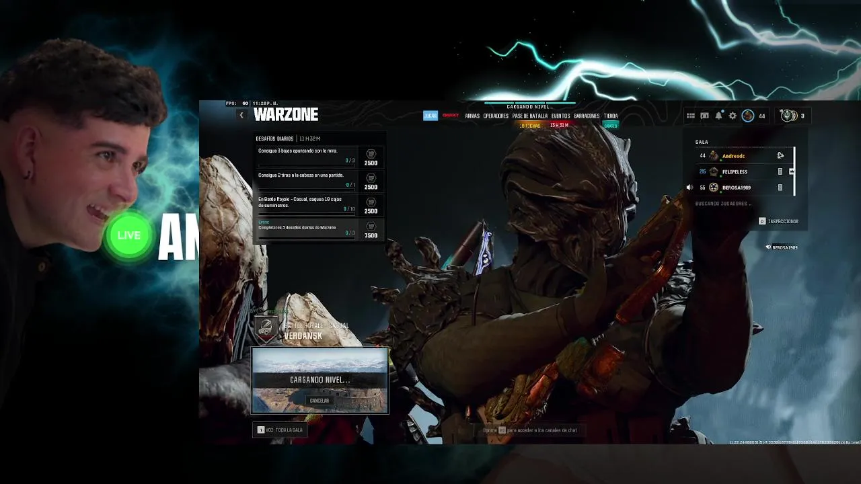Click the XP badge on the 2 tiros challenge
861x484 pixels.
371,178
